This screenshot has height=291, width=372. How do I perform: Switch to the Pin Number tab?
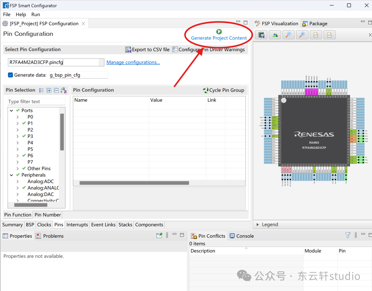(48, 215)
